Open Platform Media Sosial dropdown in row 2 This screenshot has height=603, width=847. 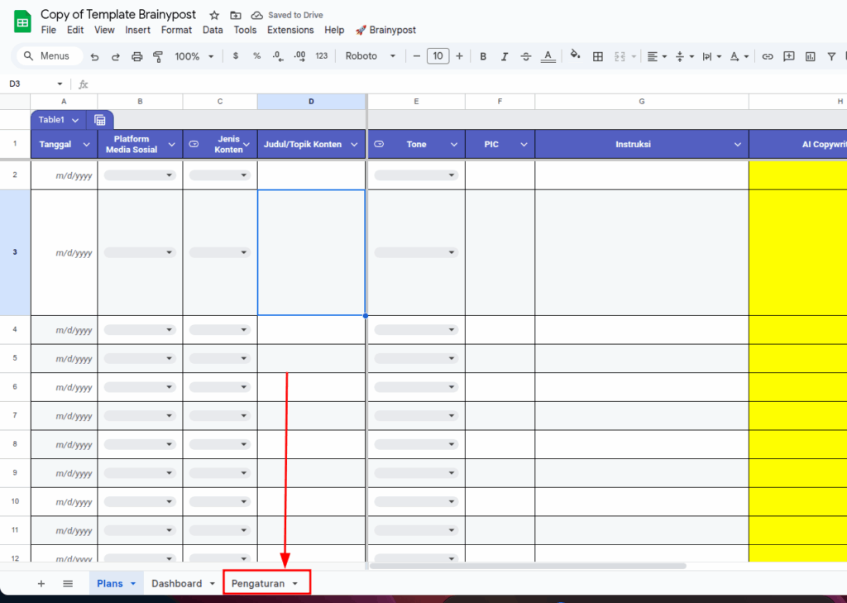[x=140, y=175]
